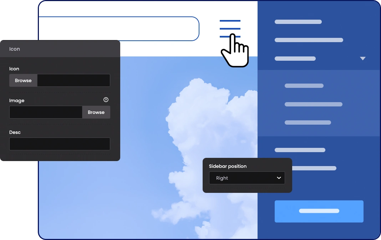The height and width of the screenshot is (240, 381).
Task: Select the first item in the sidebar menu
Action: 298,22
